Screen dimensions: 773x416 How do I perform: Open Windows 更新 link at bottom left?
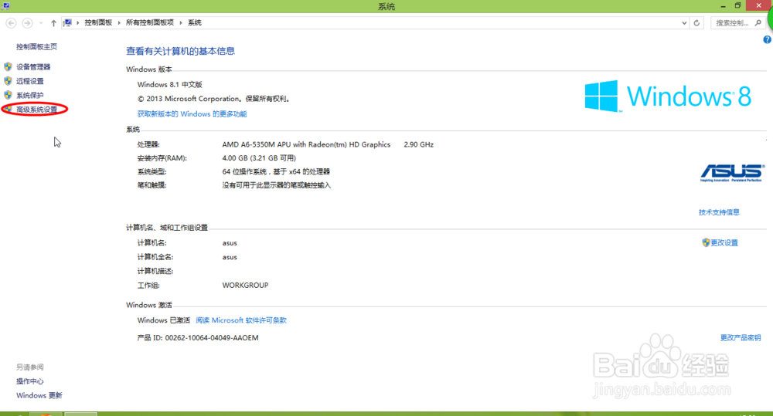(x=39, y=395)
